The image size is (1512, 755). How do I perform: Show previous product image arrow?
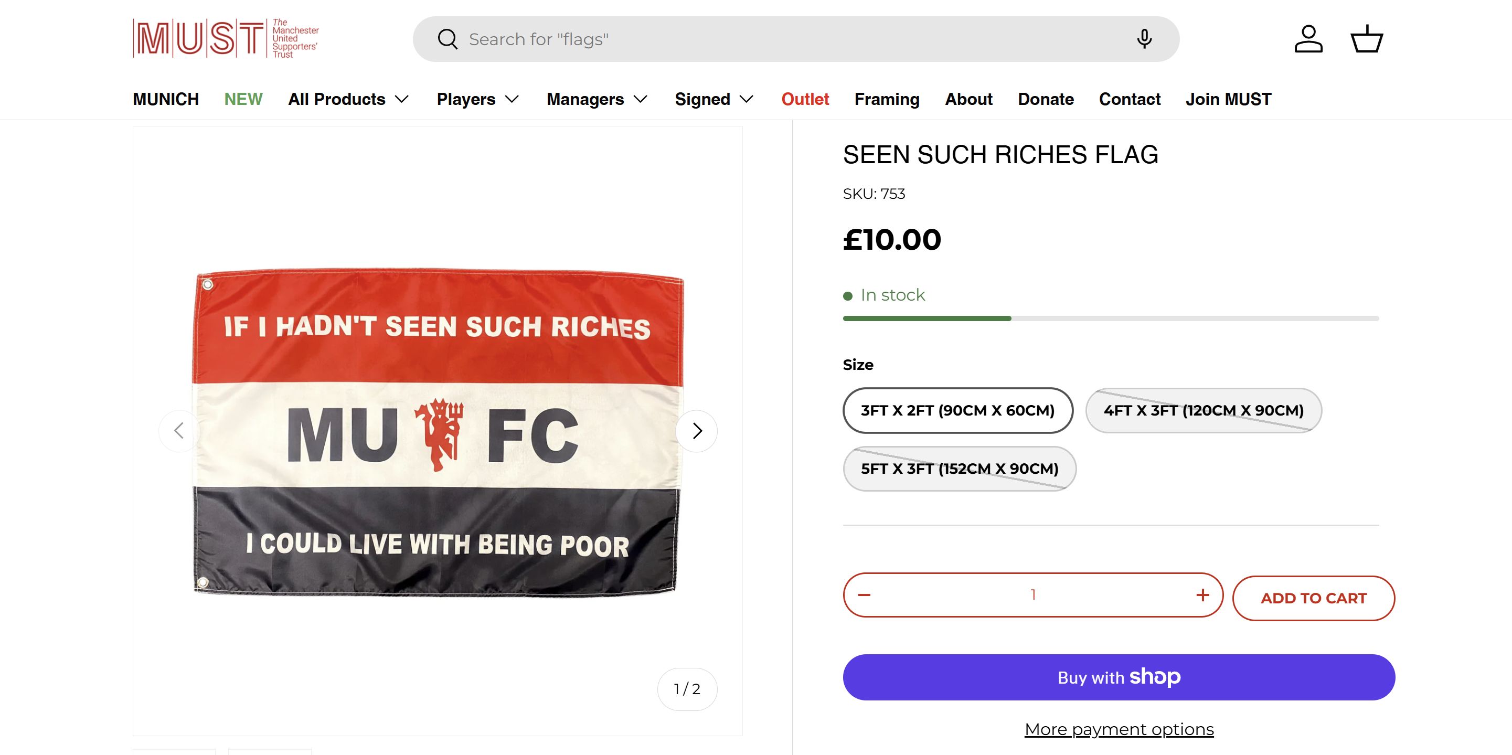pyautogui.click(x=179, y=431)
